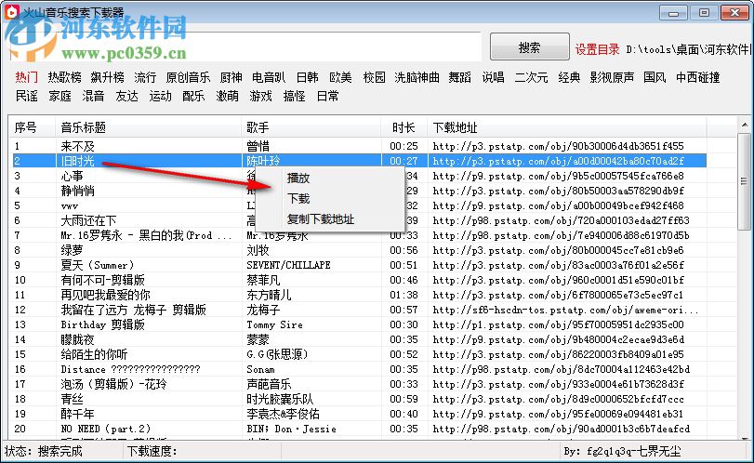The height and width of the screenshot is (463, 754).
Task: Click artist cell 东方晴儿
Action: (x=269, y=296)
